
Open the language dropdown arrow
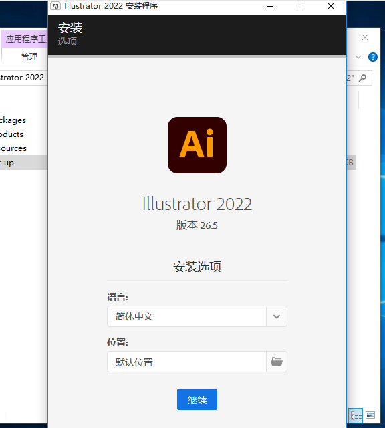point(277,316)
